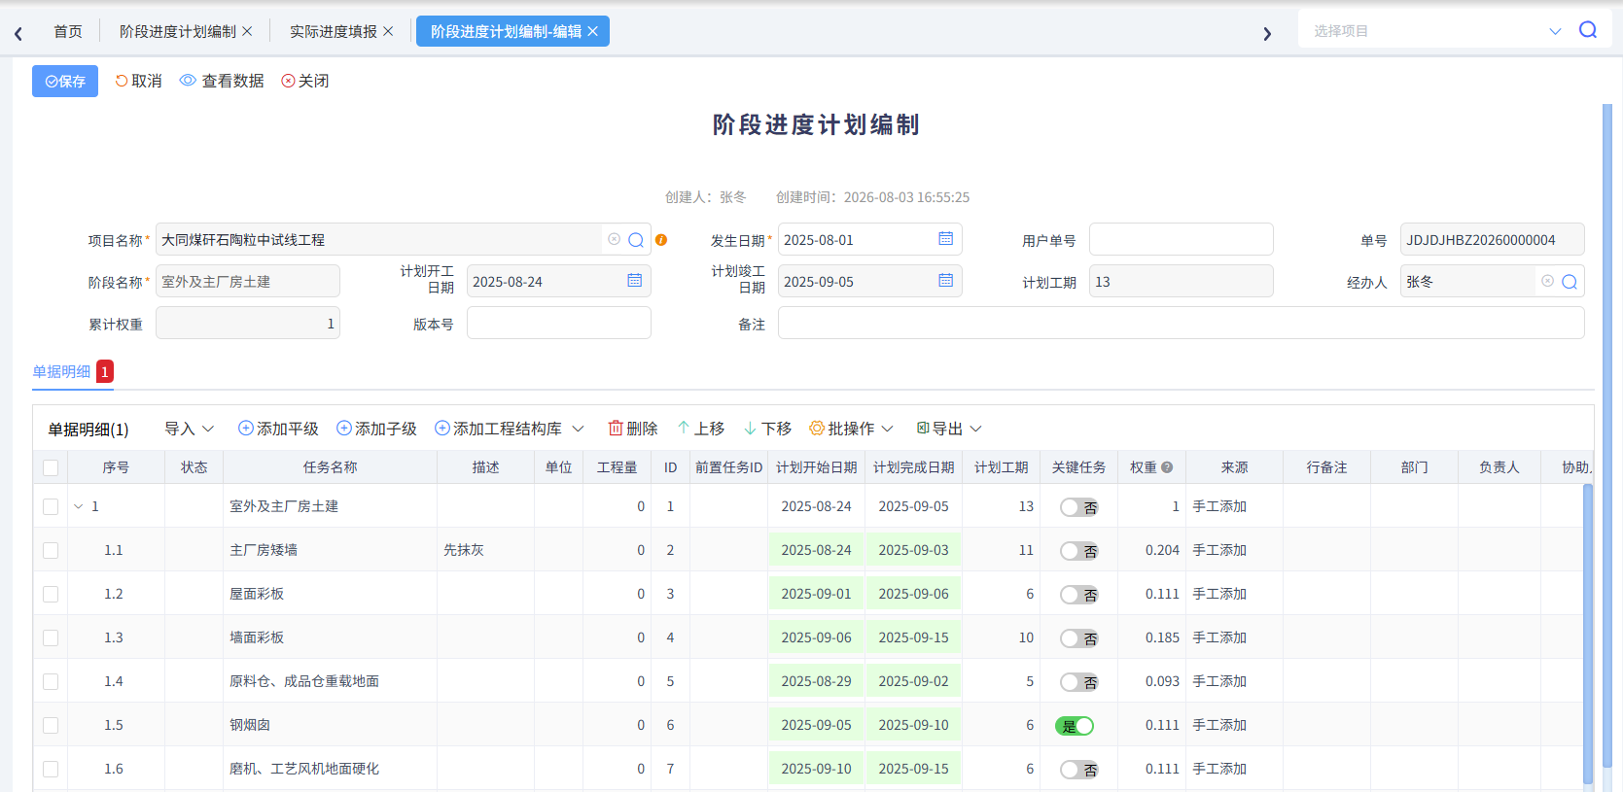
Task: Click the orange info icon by 项目名称
Action: click(x=661, y=240)
